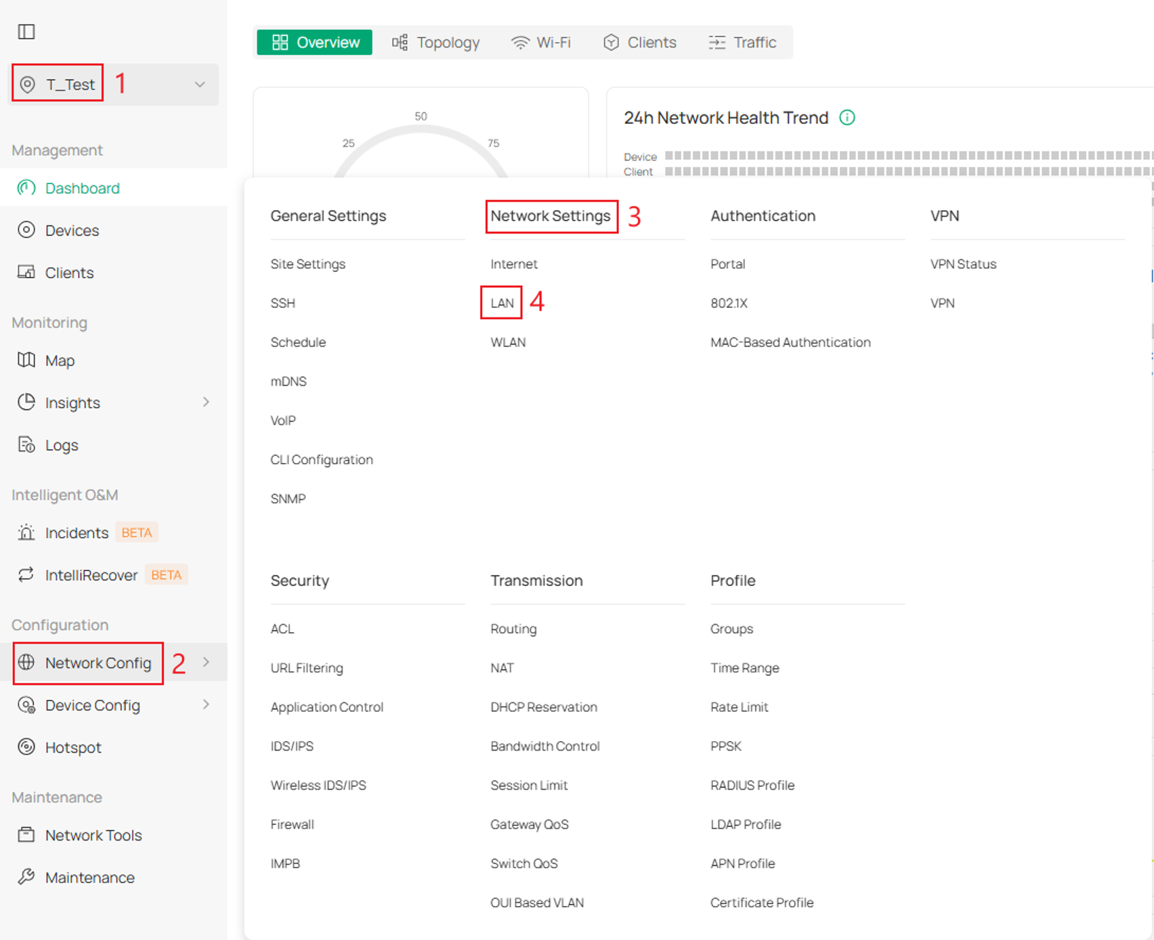Open the Schedule settings link
Viewport: 1154px width, 940px height.
(298, 342)
